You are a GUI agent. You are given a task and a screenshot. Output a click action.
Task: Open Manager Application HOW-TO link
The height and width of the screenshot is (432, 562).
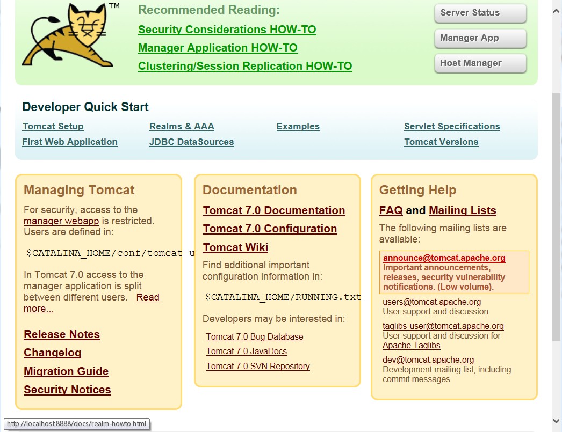218,48
